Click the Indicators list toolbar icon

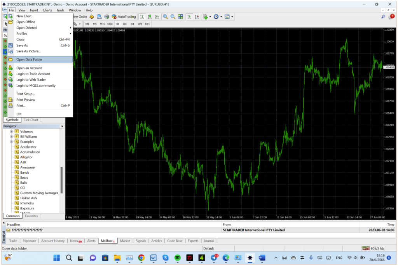click(x=205, y=17)
